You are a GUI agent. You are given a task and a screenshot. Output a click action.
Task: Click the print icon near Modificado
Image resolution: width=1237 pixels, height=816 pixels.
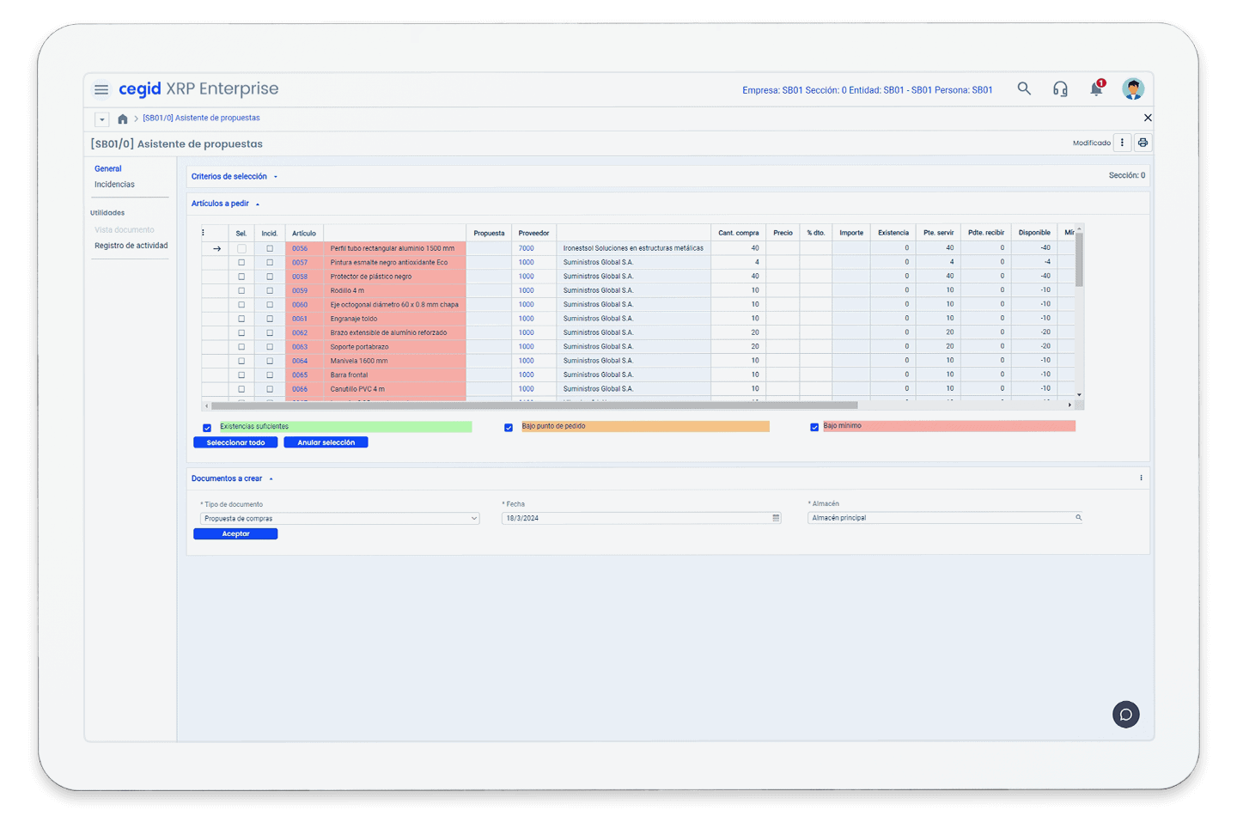tap(1143, 143)
